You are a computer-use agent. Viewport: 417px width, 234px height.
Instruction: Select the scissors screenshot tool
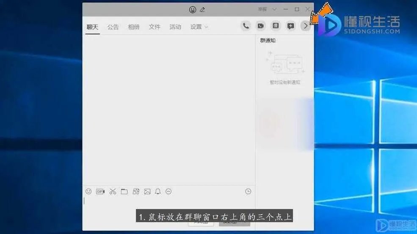pyautogui.click(x=113, y=191)
